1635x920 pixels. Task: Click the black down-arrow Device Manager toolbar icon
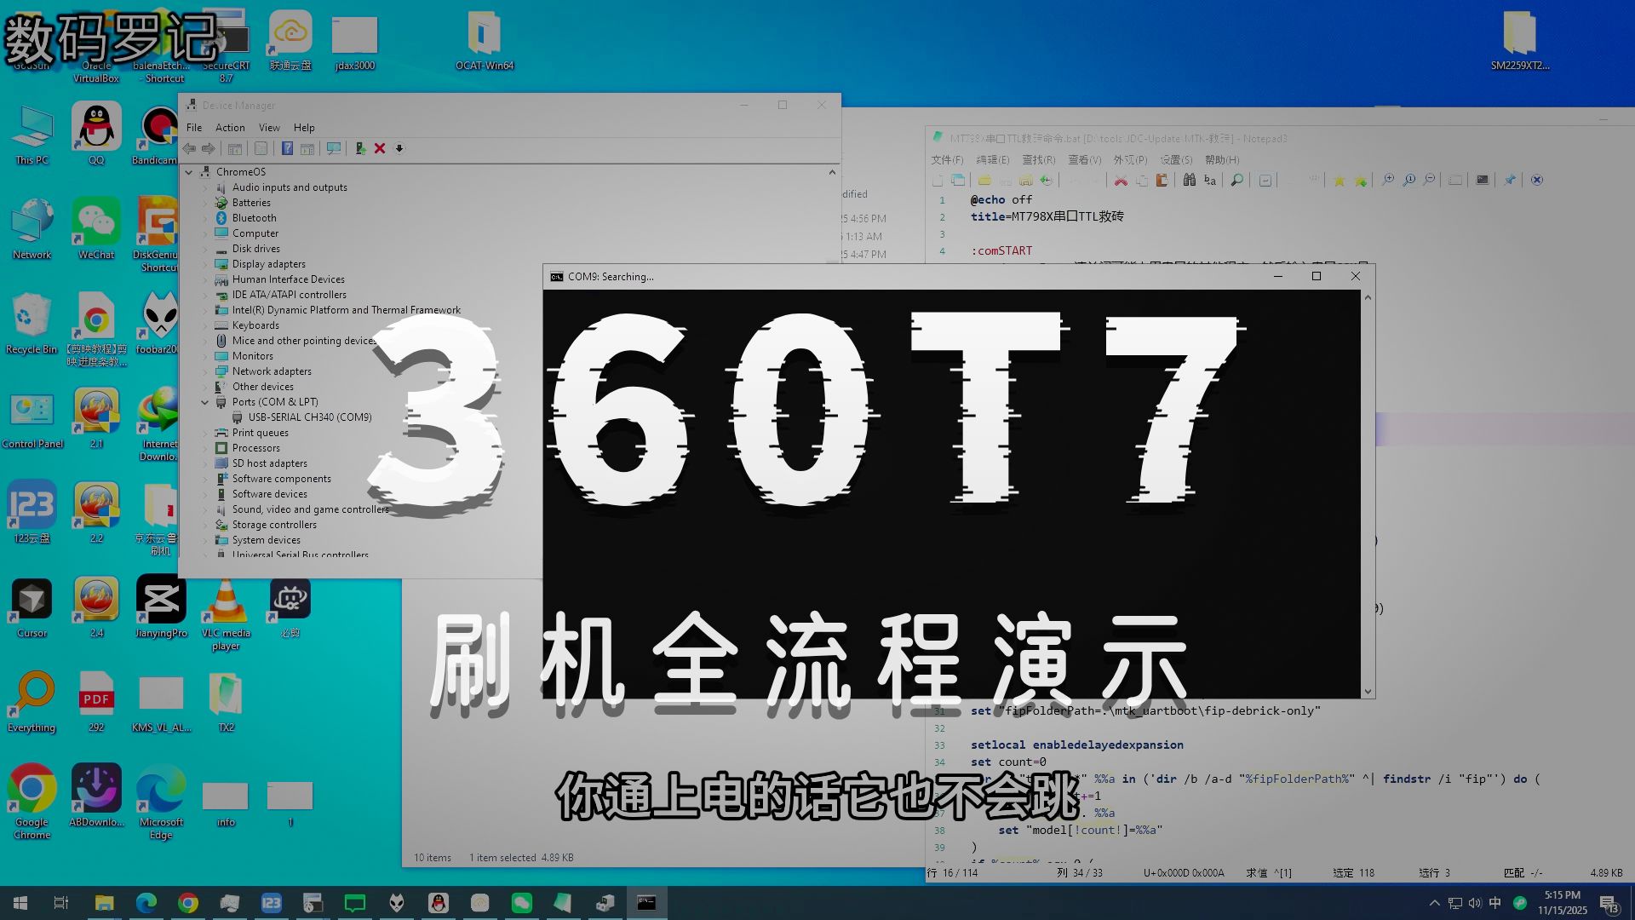coord(399,148)
